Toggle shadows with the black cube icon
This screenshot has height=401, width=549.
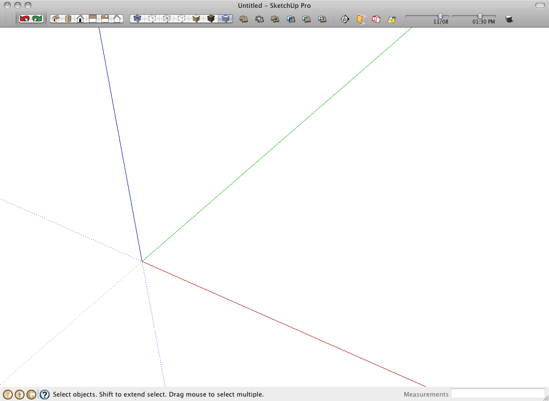tap(509, 19)
